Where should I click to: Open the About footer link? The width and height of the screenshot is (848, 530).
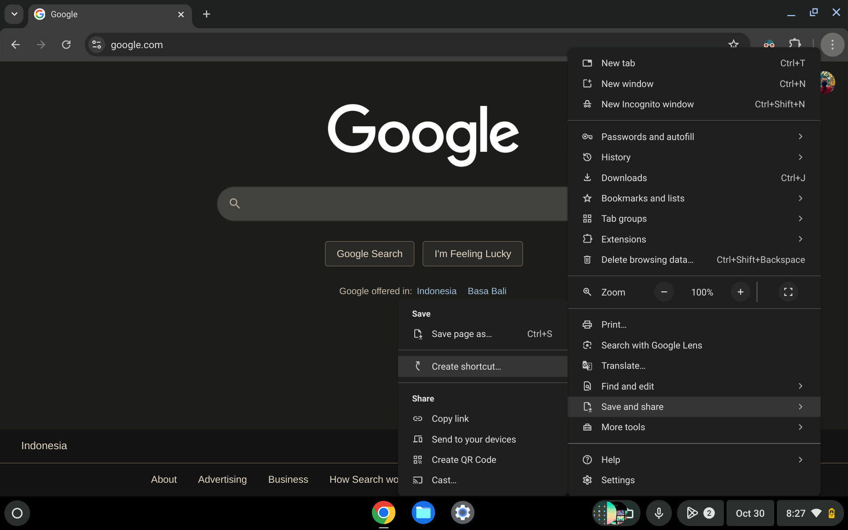(x=164, y=480)
